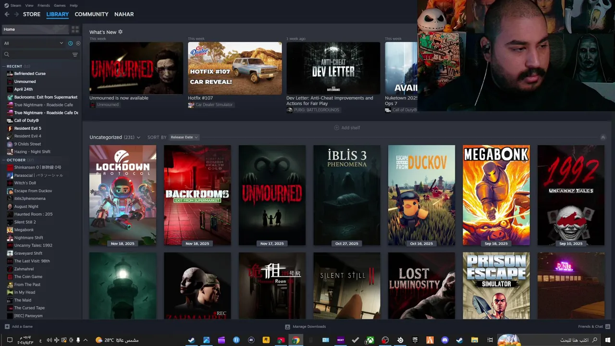Open the Games menu
Viewport: 615px width, 346px height.
pos(60,5)
